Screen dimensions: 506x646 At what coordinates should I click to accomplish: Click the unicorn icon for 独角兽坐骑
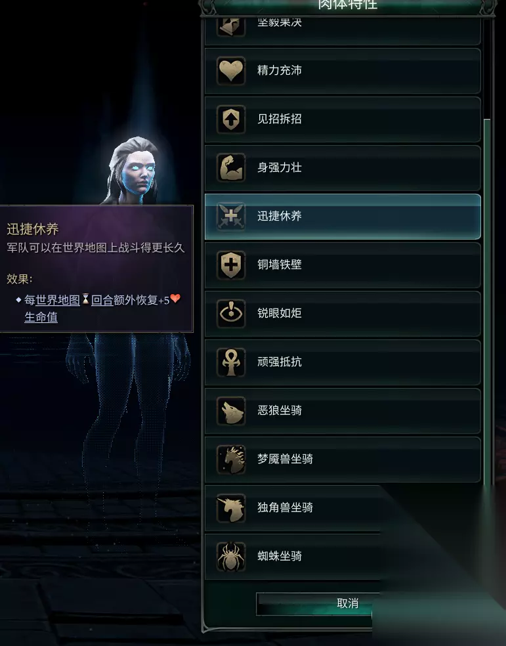coord(231,508)
